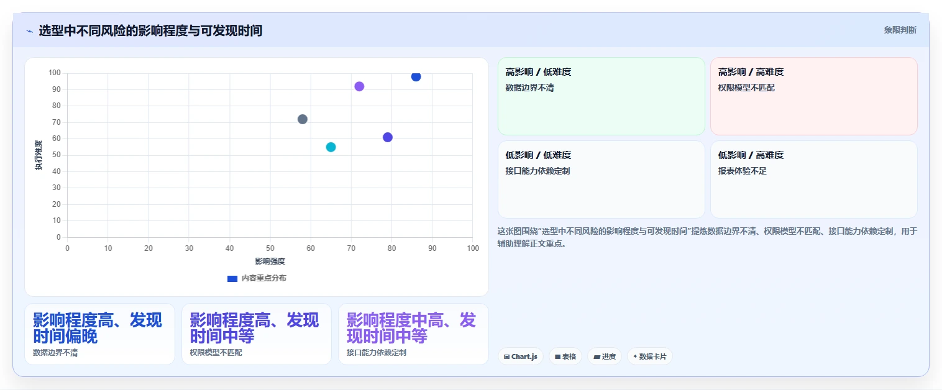Click the dark blue point at the top of the chart

(x=416, y=76)
